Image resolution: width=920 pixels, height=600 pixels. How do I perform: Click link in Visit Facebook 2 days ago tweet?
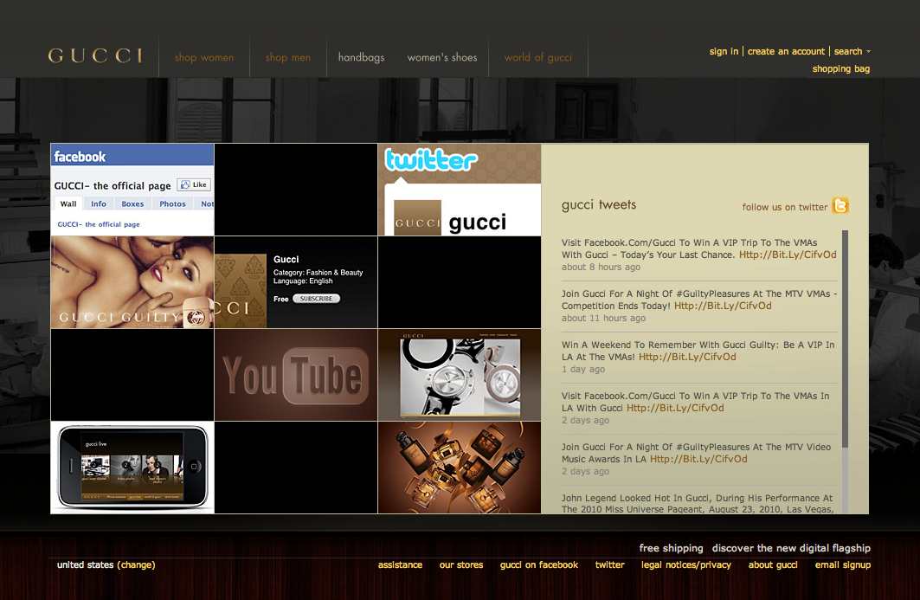pos(675,408)
